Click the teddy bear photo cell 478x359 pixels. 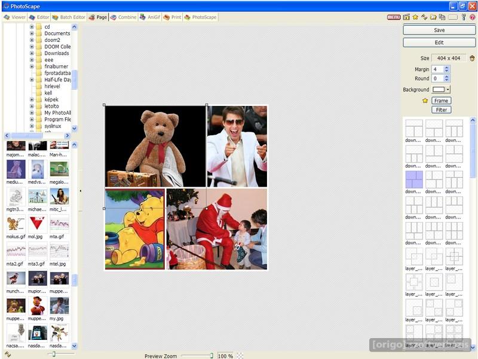click(155, 146)
